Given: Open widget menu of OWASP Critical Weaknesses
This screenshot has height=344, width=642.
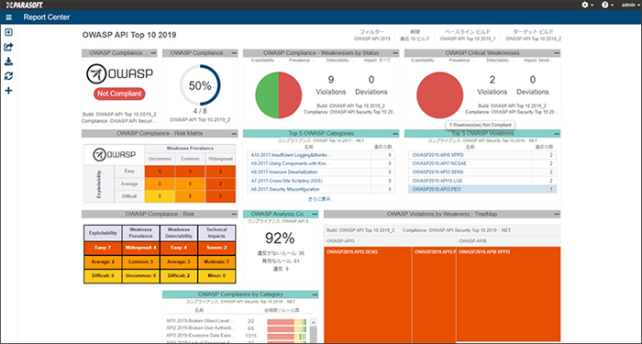Looking at the screenshot, I should coord(557,53).
